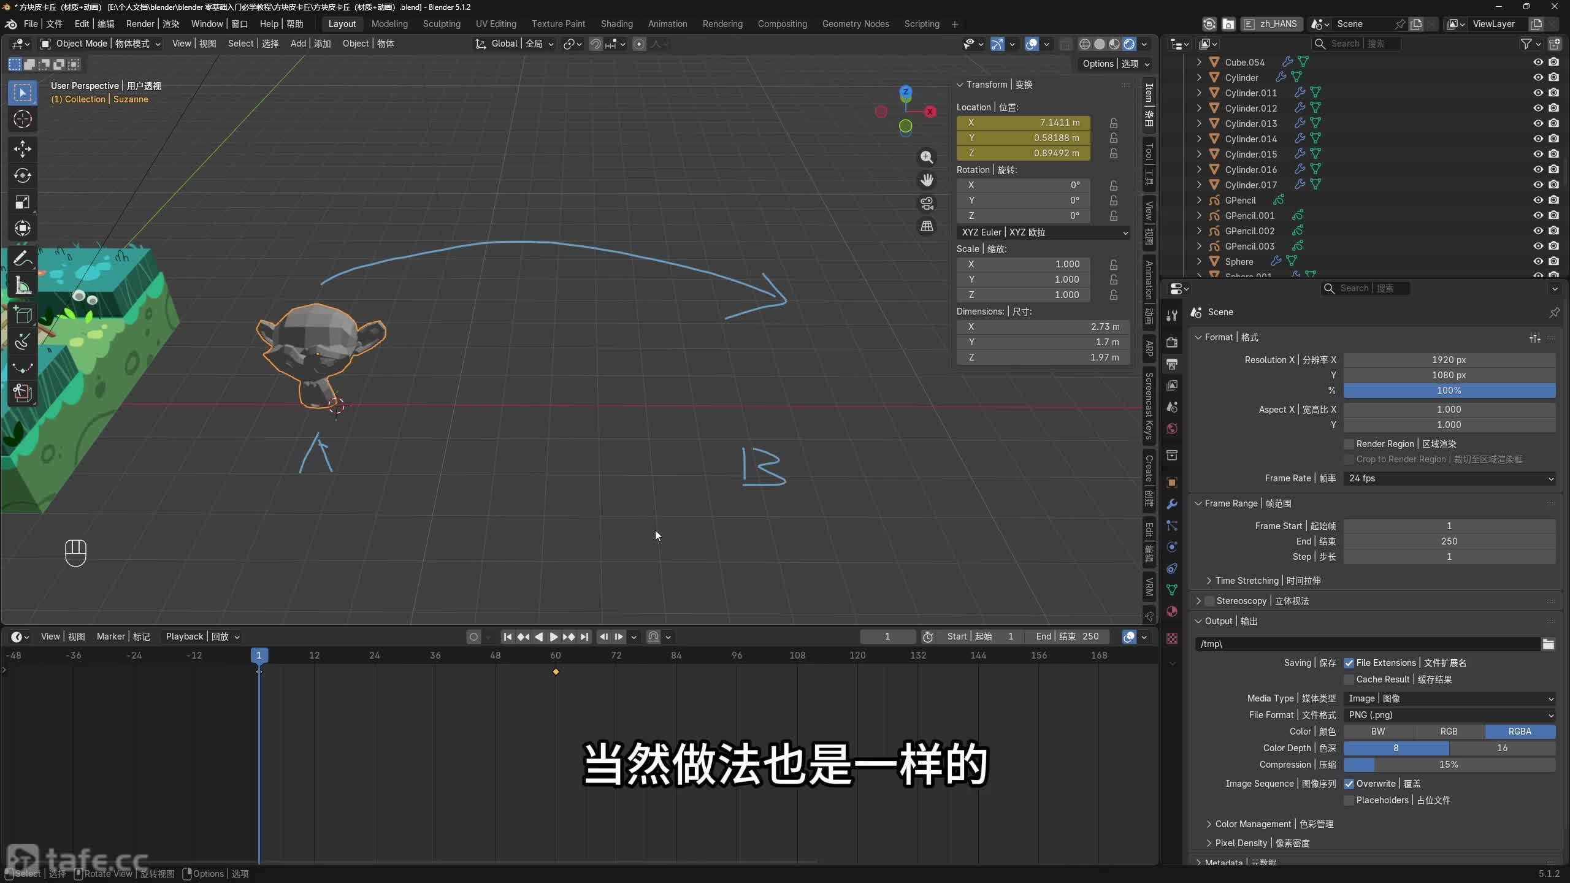
Task: Activate the Rotate tool
Action: point(23,175)
